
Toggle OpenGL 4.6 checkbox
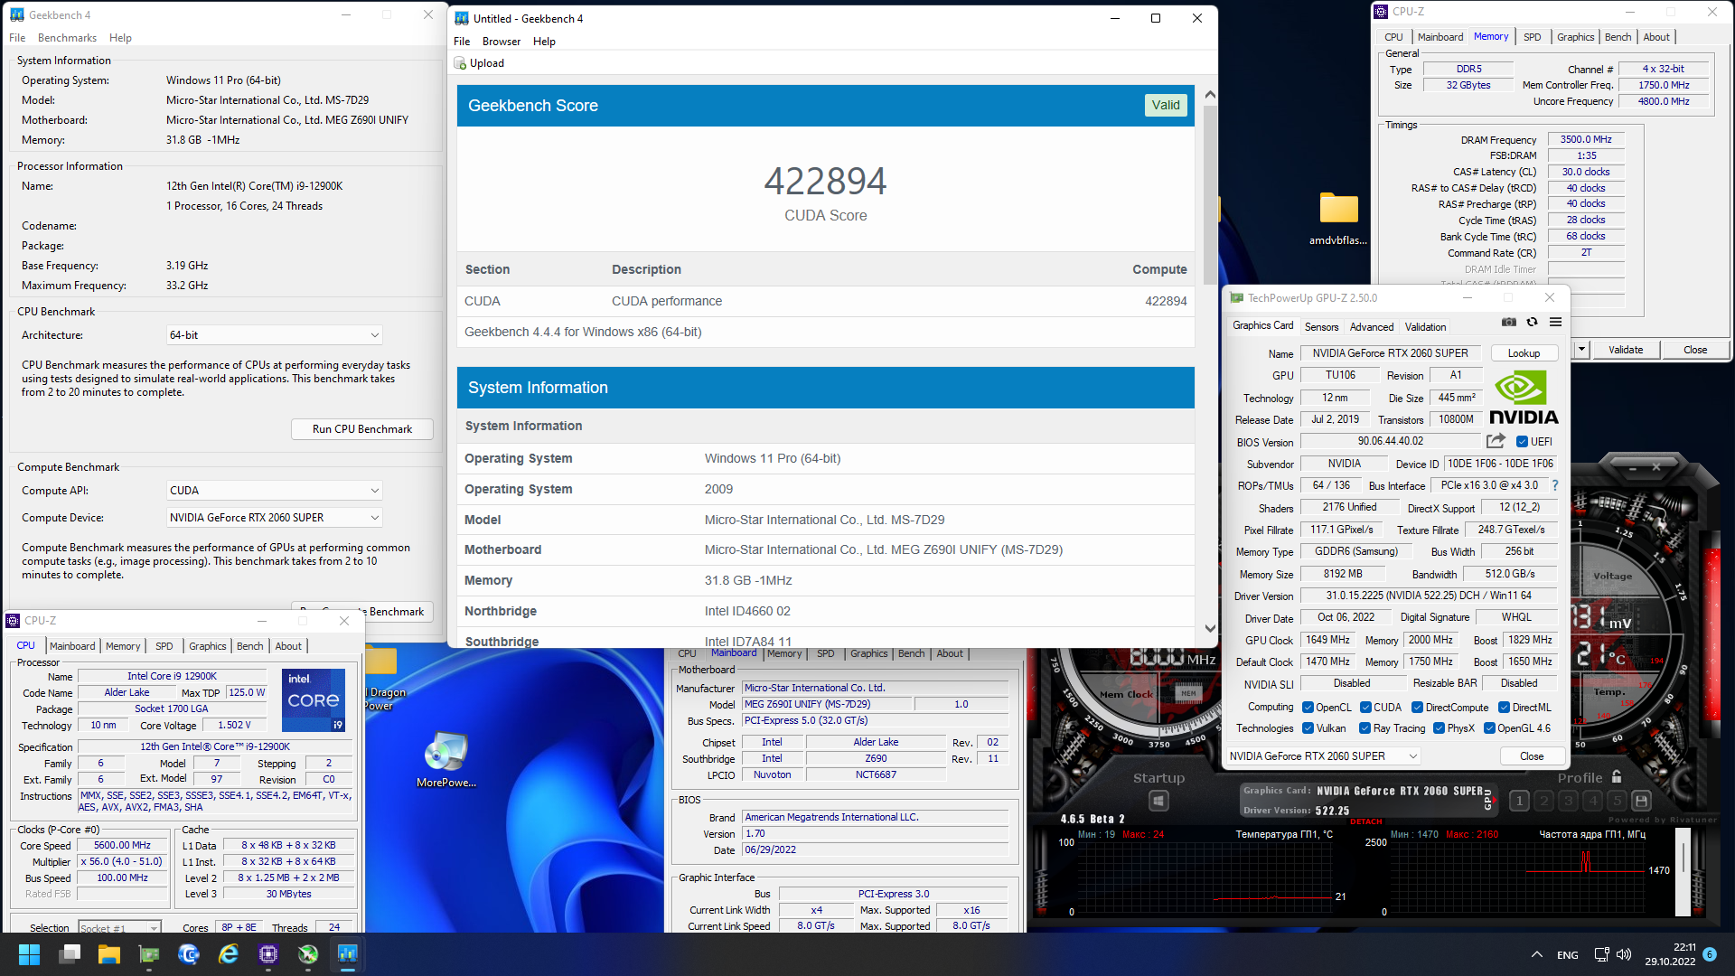pyautogui.click(x=1489, y=728)
